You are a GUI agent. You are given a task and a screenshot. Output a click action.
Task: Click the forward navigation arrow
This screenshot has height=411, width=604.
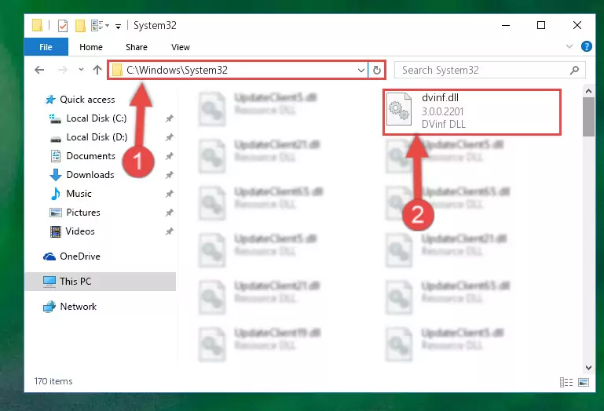[x=62, y=70]
